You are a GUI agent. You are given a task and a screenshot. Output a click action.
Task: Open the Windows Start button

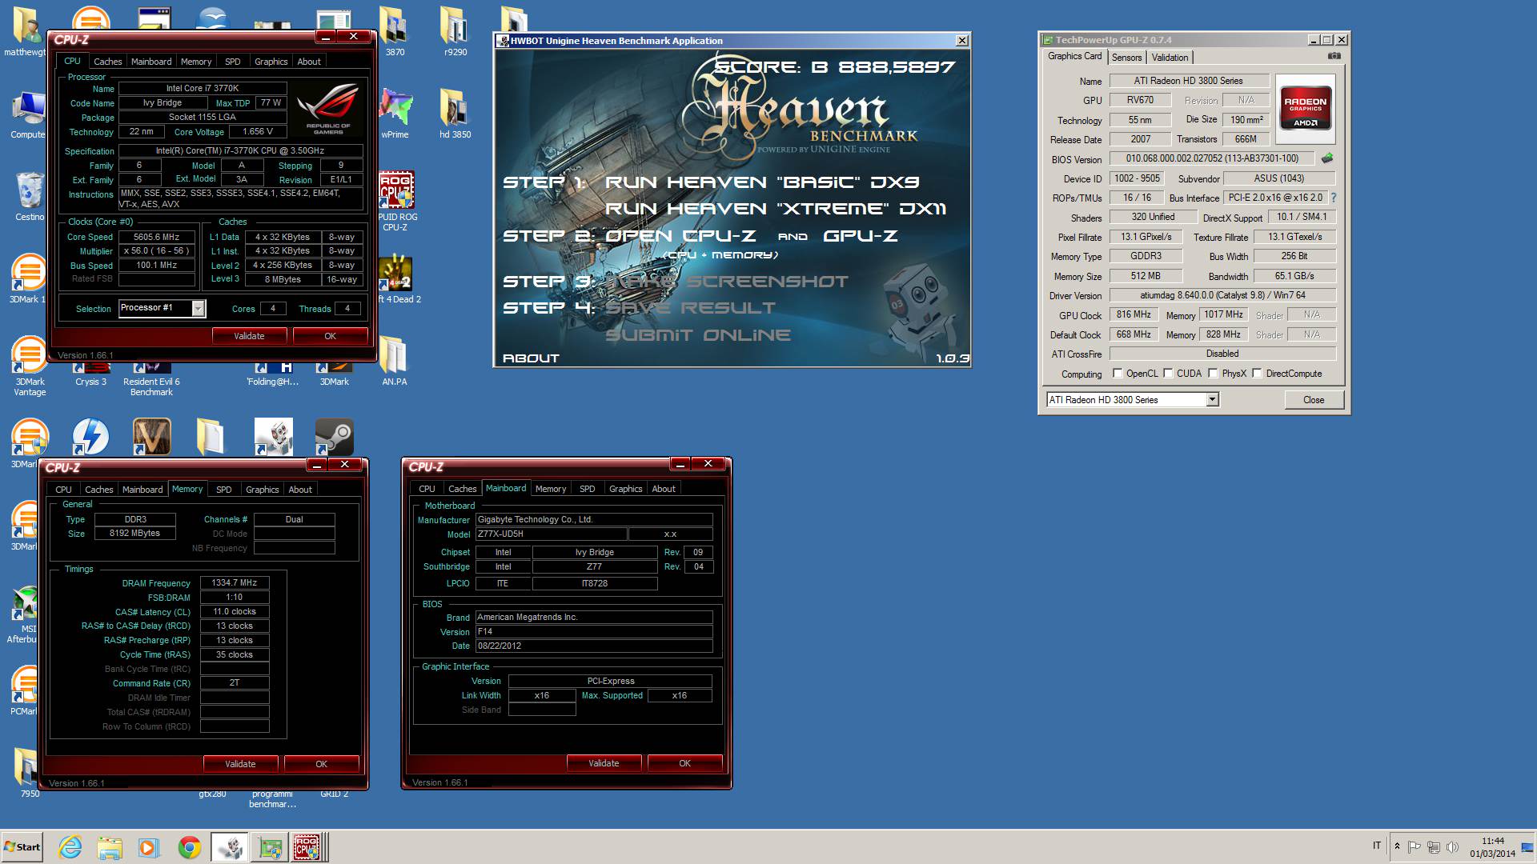(x=22, y=847)
